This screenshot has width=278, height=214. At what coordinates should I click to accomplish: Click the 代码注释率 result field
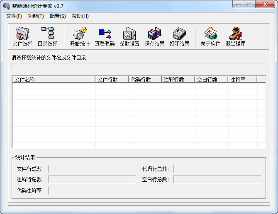coord(154,191)
